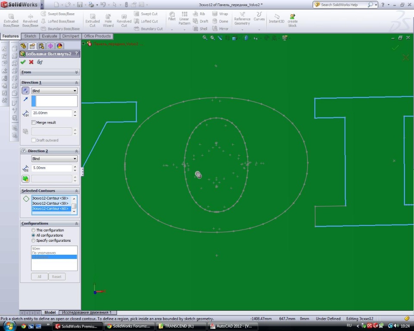Select Specify configurations radio button
Screen dimensions: 414x331
coord(33,240)
